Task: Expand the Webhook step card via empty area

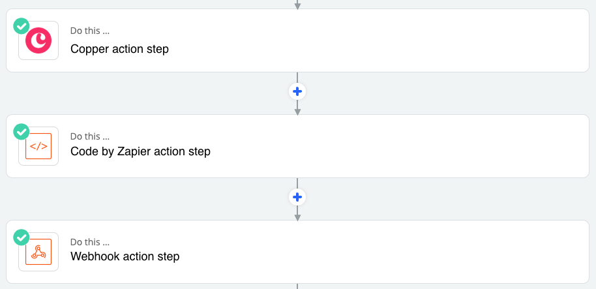Action: (x=380, y=252)
